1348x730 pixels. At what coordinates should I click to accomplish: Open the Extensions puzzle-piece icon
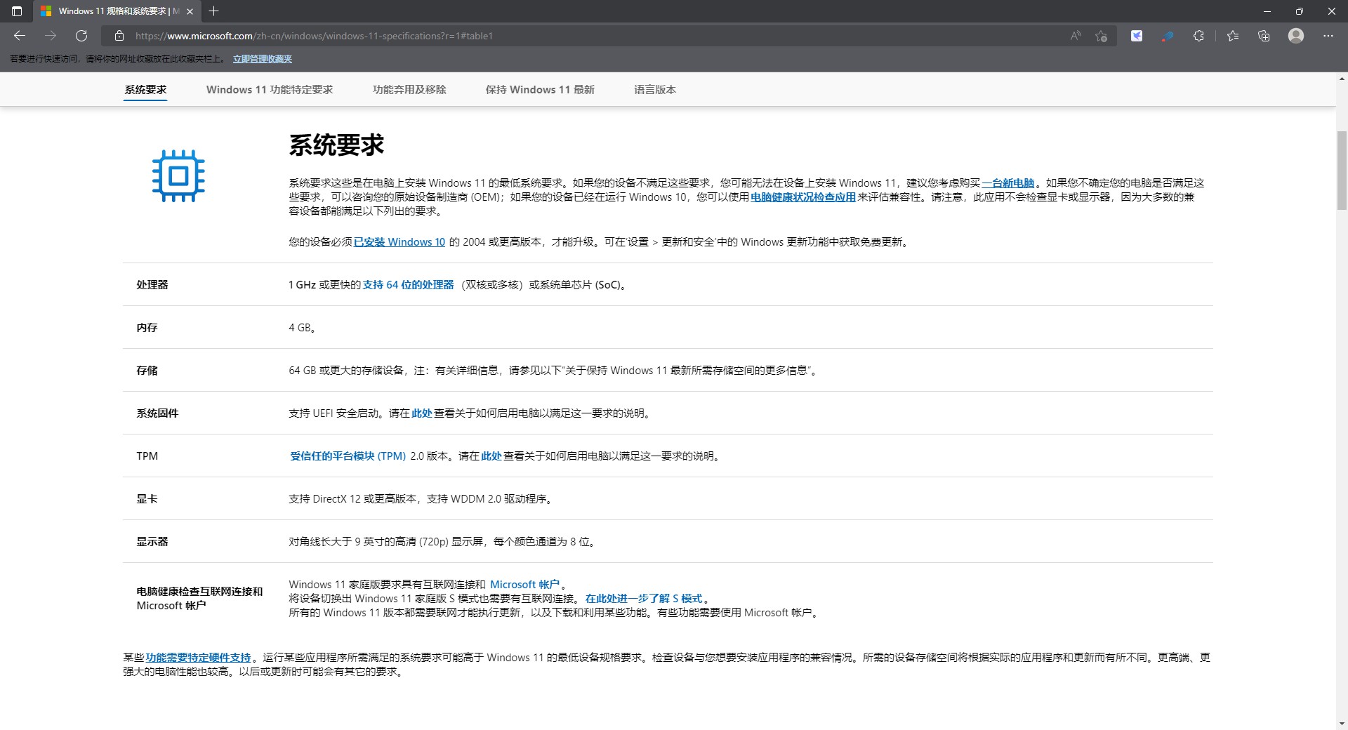[1199, 36]
